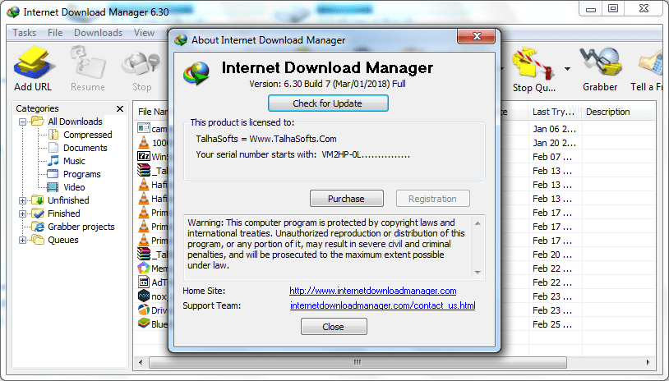Image resolution: width=669 pixels, height=381 pixels.
Task: Click the Close button in About dialog
Action: pyautogui.click(x=334, y=327)
